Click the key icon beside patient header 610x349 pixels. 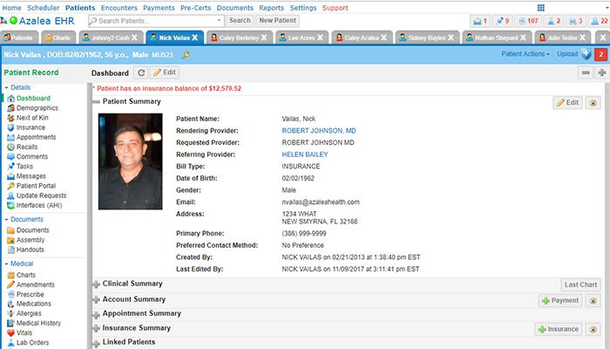(x=186, y=55)
